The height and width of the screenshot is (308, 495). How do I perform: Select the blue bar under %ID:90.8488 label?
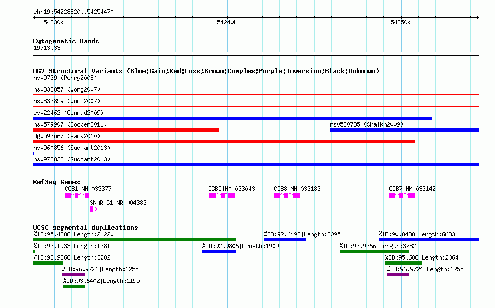click(429, 240)
